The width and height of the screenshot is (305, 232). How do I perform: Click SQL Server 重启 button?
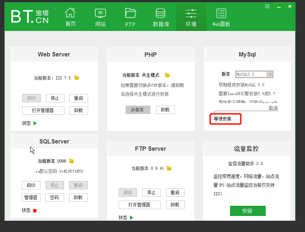tap(78, 185)
